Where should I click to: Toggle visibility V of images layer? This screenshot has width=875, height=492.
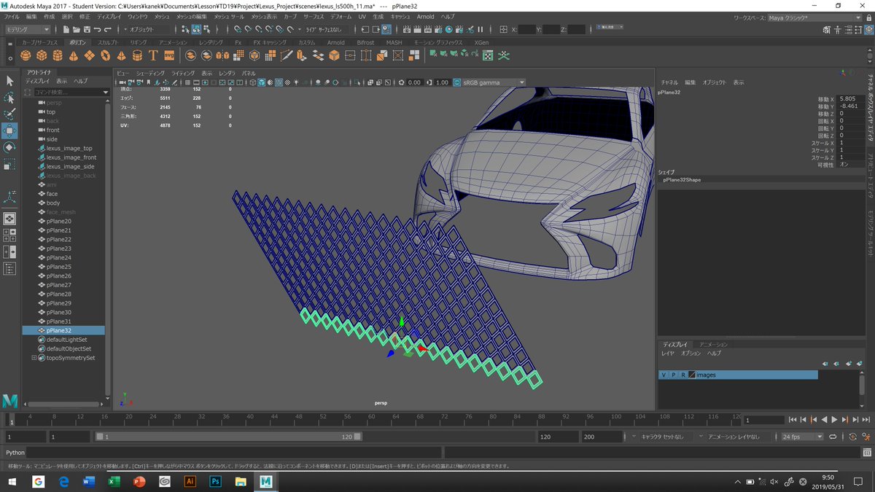(x=664, y=375)
